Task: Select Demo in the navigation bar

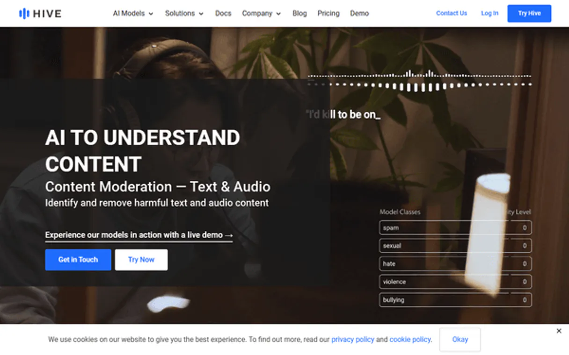Action: (x=359, y=14)
